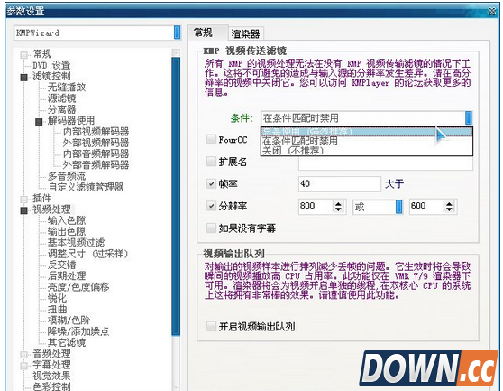
Task: Decrease resolution width with down arrow
Action: [338, 209]
